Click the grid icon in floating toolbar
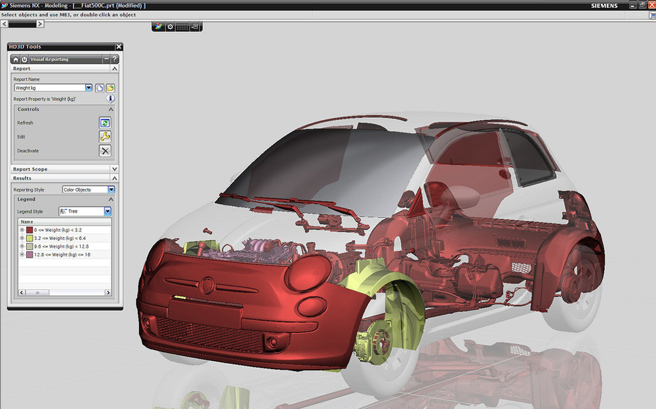This screenshot has height=409, width=656. coord(182,27)
